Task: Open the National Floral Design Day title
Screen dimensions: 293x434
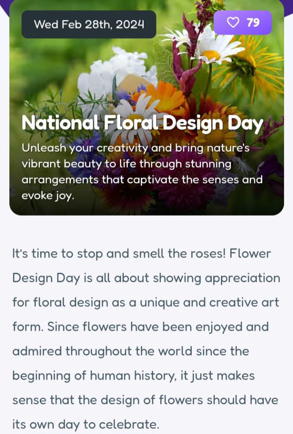Action: coord(142,123)
